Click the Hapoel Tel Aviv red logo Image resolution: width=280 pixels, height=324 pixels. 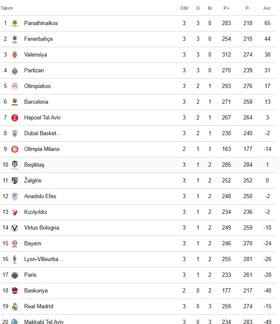coord(15,118)
